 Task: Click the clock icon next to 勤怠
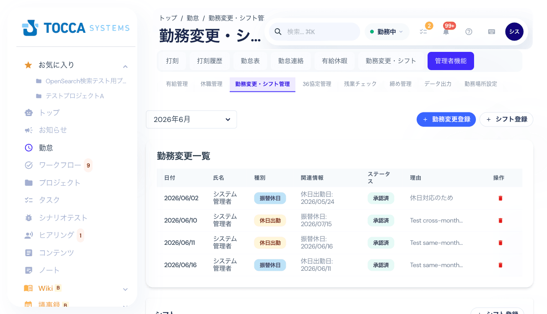coord(29,147)
